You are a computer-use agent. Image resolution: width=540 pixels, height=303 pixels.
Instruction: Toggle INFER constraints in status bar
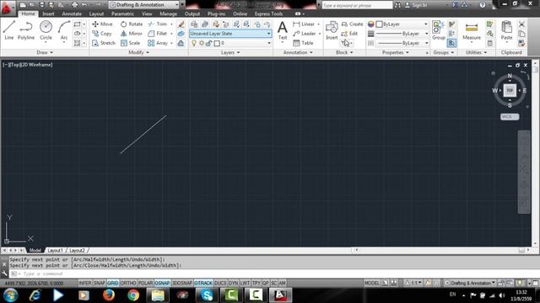pyautogui.click(x=85, y=283)
